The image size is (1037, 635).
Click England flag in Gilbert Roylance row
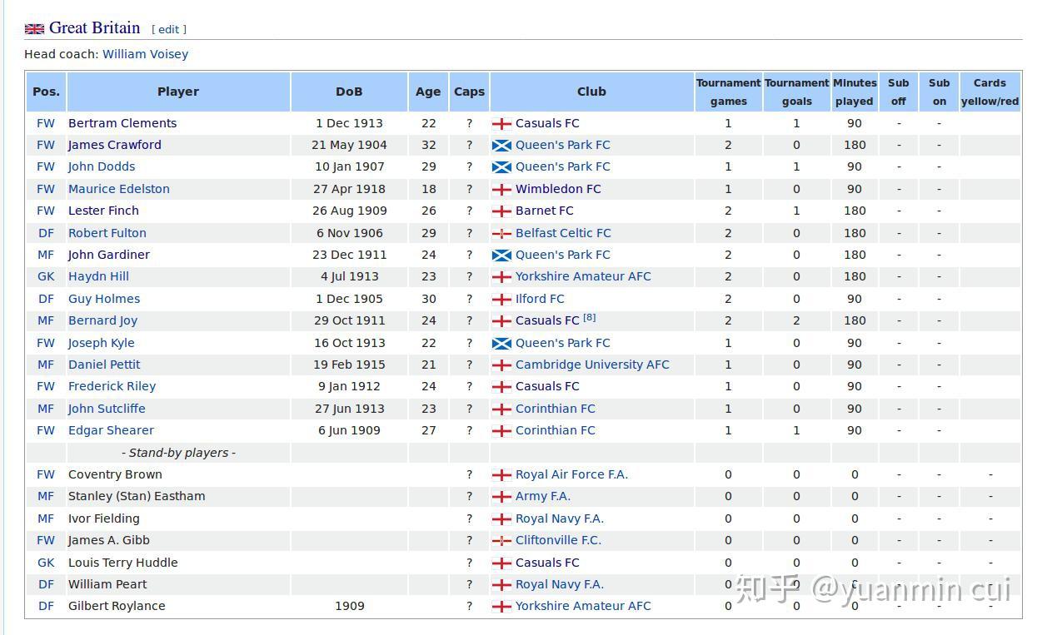click(501, 606)
